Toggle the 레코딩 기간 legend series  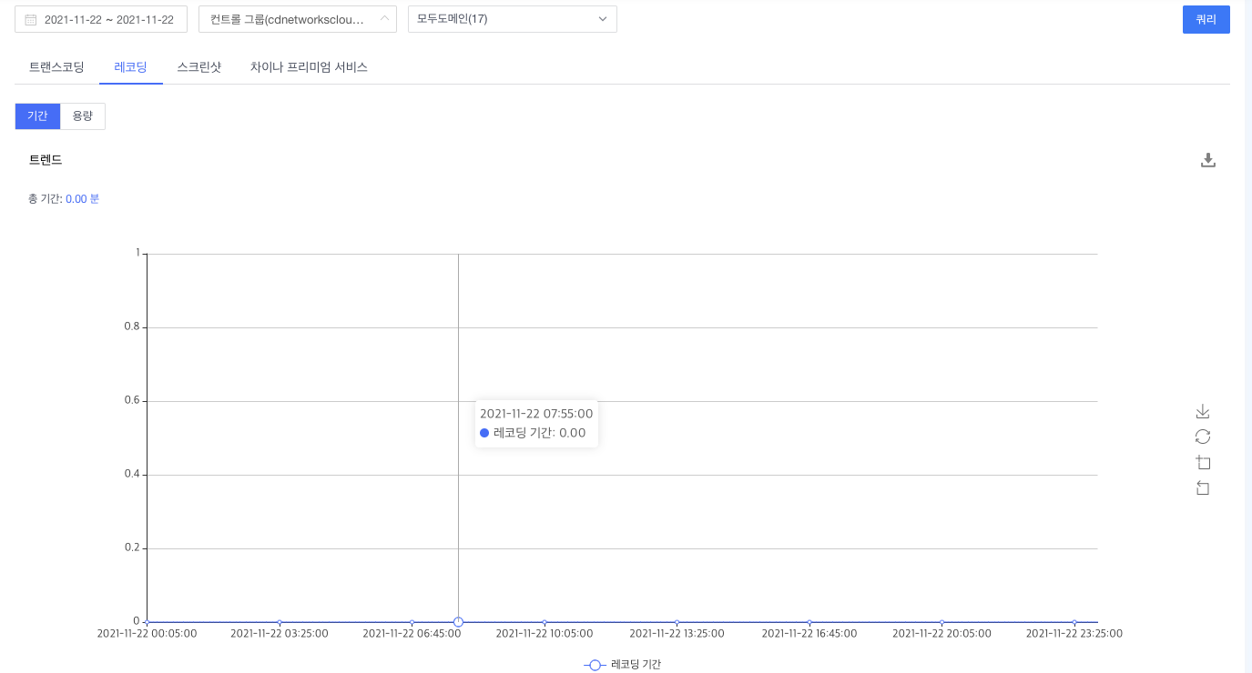[x=623, y=665]
